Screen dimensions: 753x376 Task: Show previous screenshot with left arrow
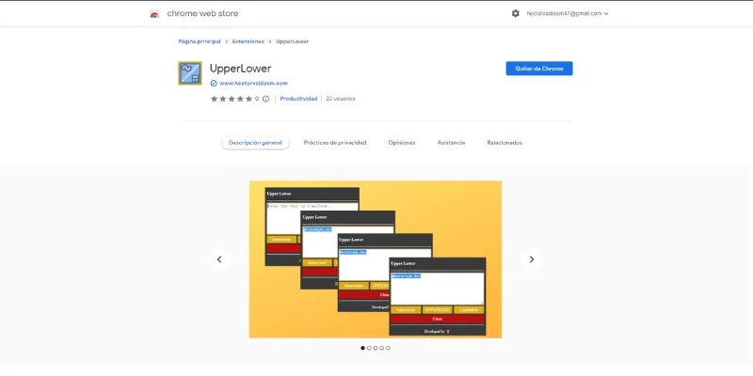[x=219, y=259]
